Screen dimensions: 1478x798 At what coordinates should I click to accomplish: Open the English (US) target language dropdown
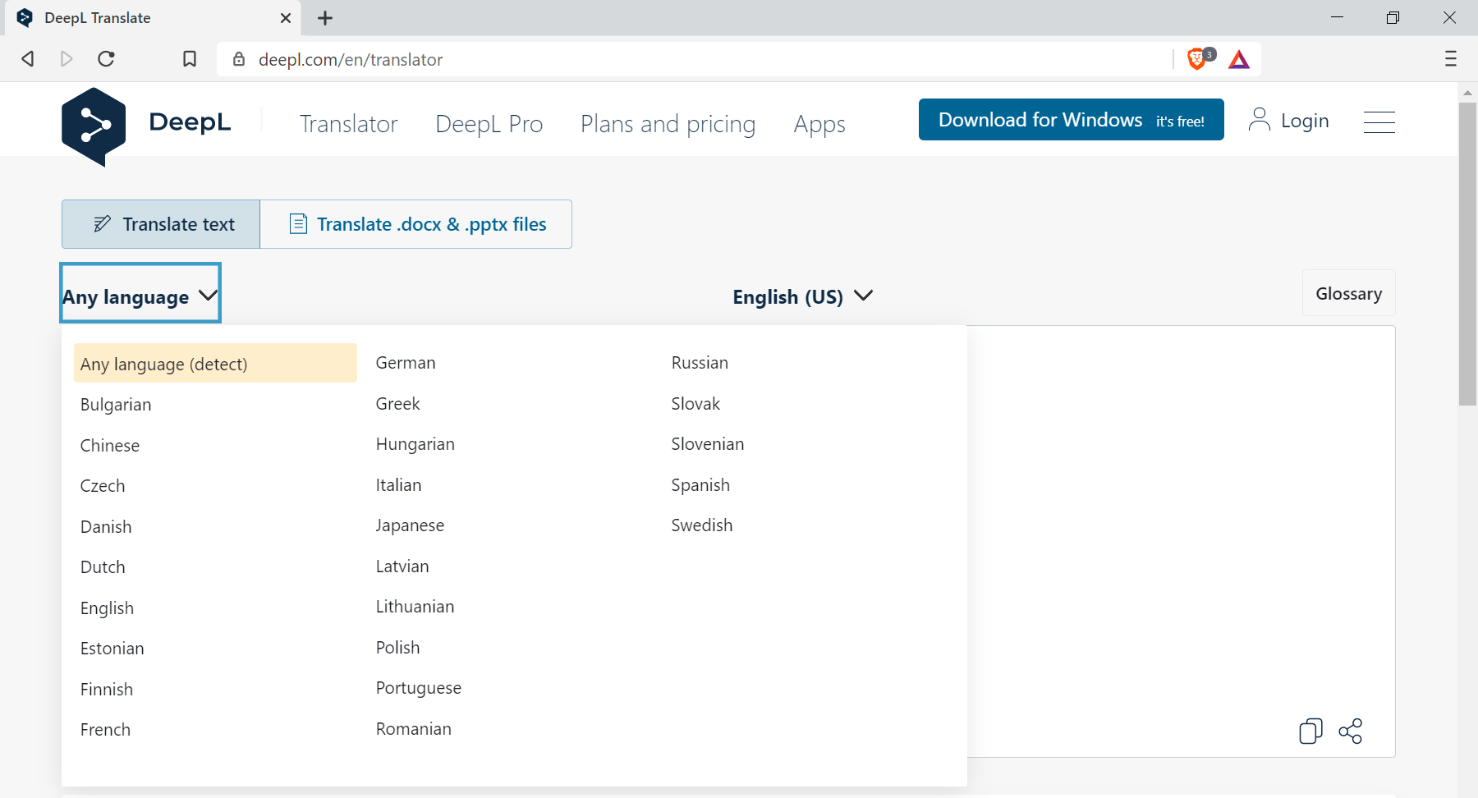[x=802, y=296]
